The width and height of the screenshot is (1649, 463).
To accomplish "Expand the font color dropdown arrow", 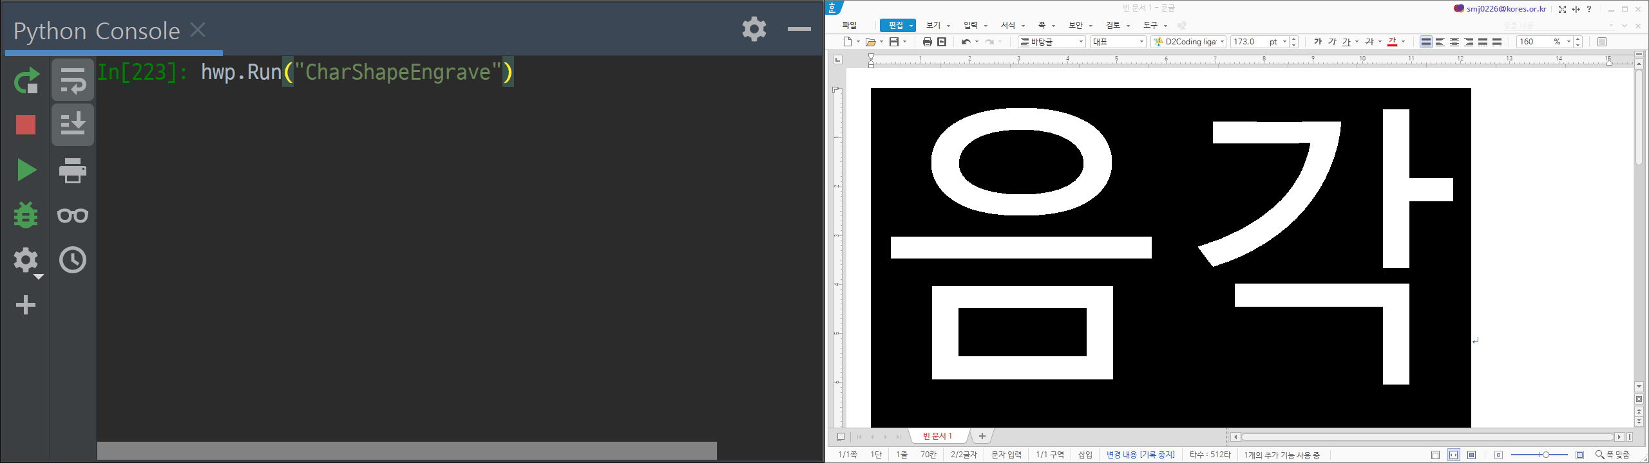I will click(x=1403, y=42).
